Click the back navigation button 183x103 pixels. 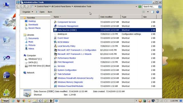click(22, 7)
